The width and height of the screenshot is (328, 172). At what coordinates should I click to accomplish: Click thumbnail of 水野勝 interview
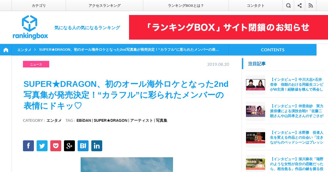256,138
